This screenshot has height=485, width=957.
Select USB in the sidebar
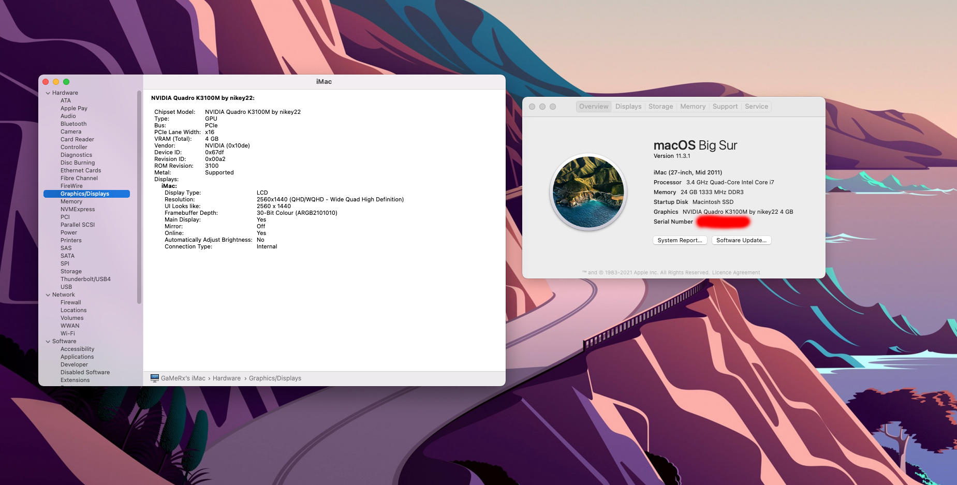66,287
